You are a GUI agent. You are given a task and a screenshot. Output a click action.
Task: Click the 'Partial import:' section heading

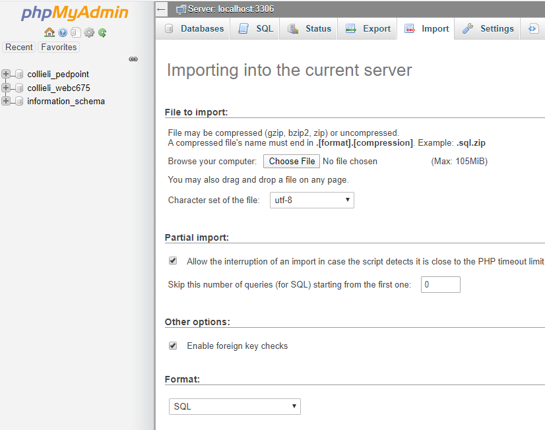(x=197, y=237)
